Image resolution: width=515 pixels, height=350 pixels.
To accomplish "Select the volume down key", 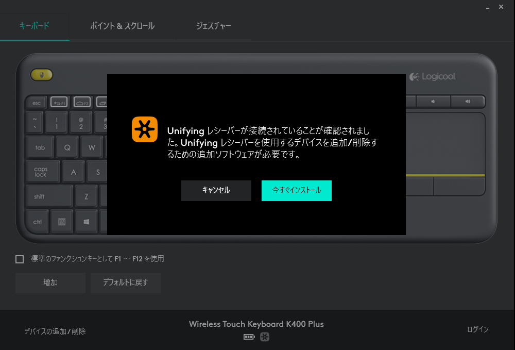I will tap(433, 102).
